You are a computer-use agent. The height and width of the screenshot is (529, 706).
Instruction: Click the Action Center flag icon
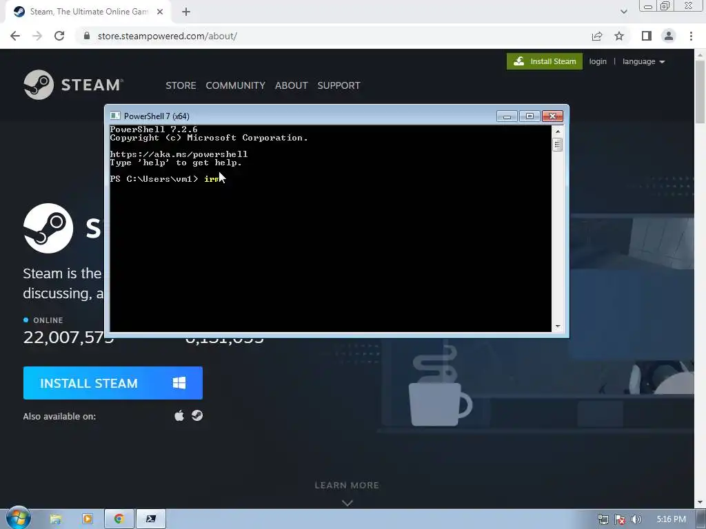(620, 519)
